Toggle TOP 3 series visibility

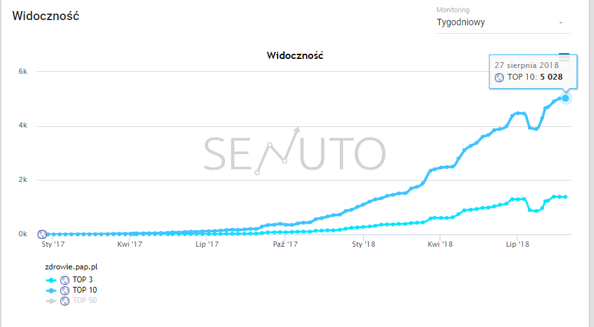[82, 280]
